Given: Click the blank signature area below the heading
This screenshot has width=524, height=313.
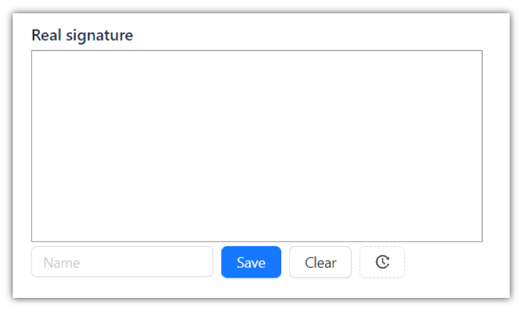Looking at the screenshot, I should coord(257,146).
